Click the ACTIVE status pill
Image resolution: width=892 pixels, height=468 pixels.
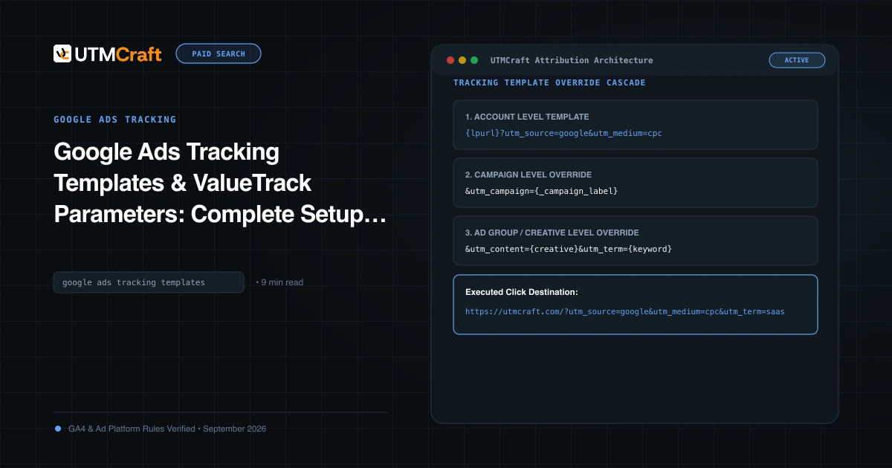797,60
